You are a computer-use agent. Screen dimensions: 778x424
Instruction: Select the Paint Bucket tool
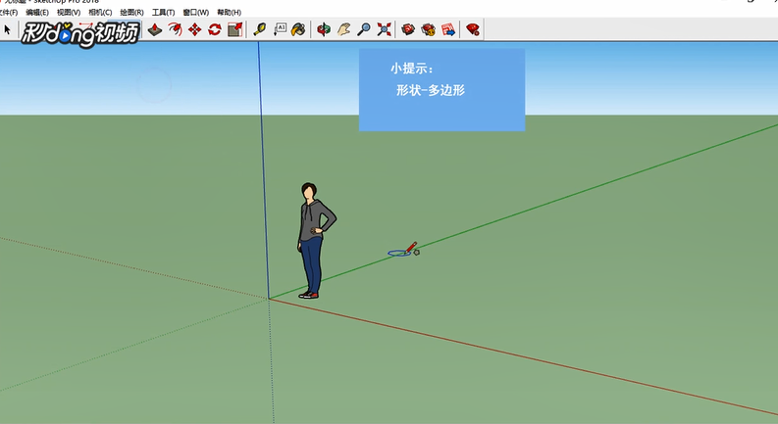298,29
